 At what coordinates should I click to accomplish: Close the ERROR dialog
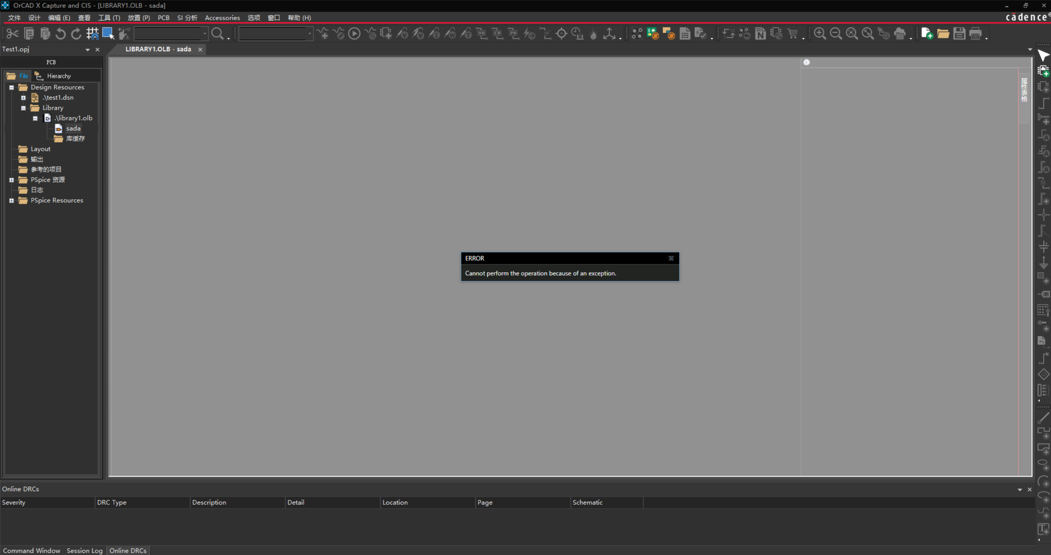pos(671,258)
